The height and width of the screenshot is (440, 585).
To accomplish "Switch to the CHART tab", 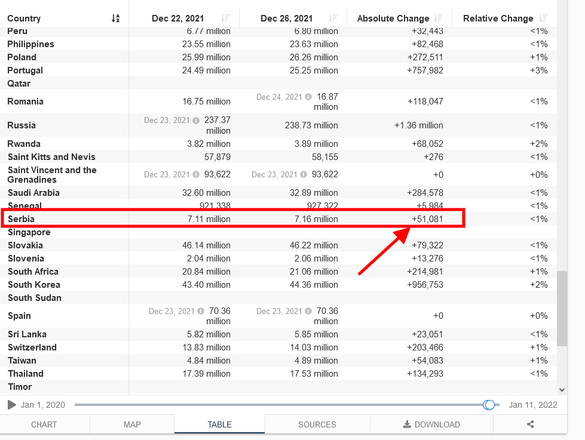I will (x=44, y=424).
